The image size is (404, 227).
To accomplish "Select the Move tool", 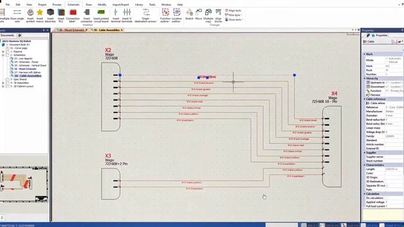I will [x=198, y=14].
